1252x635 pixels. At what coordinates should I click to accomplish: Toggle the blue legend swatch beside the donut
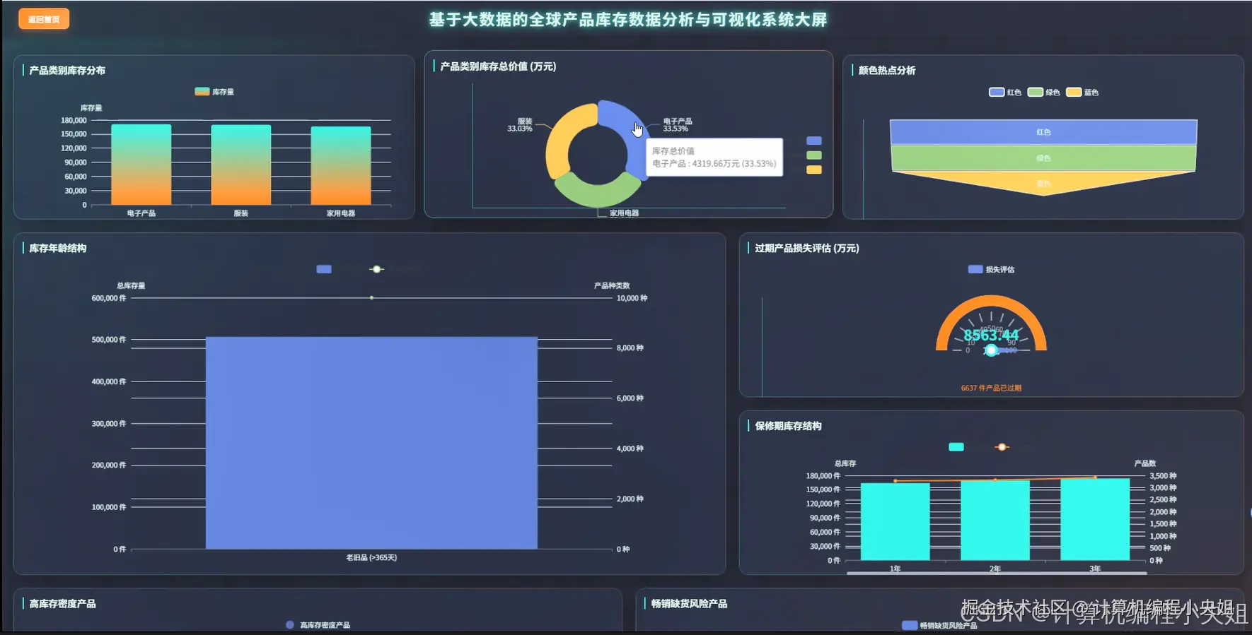pos(814,141)
